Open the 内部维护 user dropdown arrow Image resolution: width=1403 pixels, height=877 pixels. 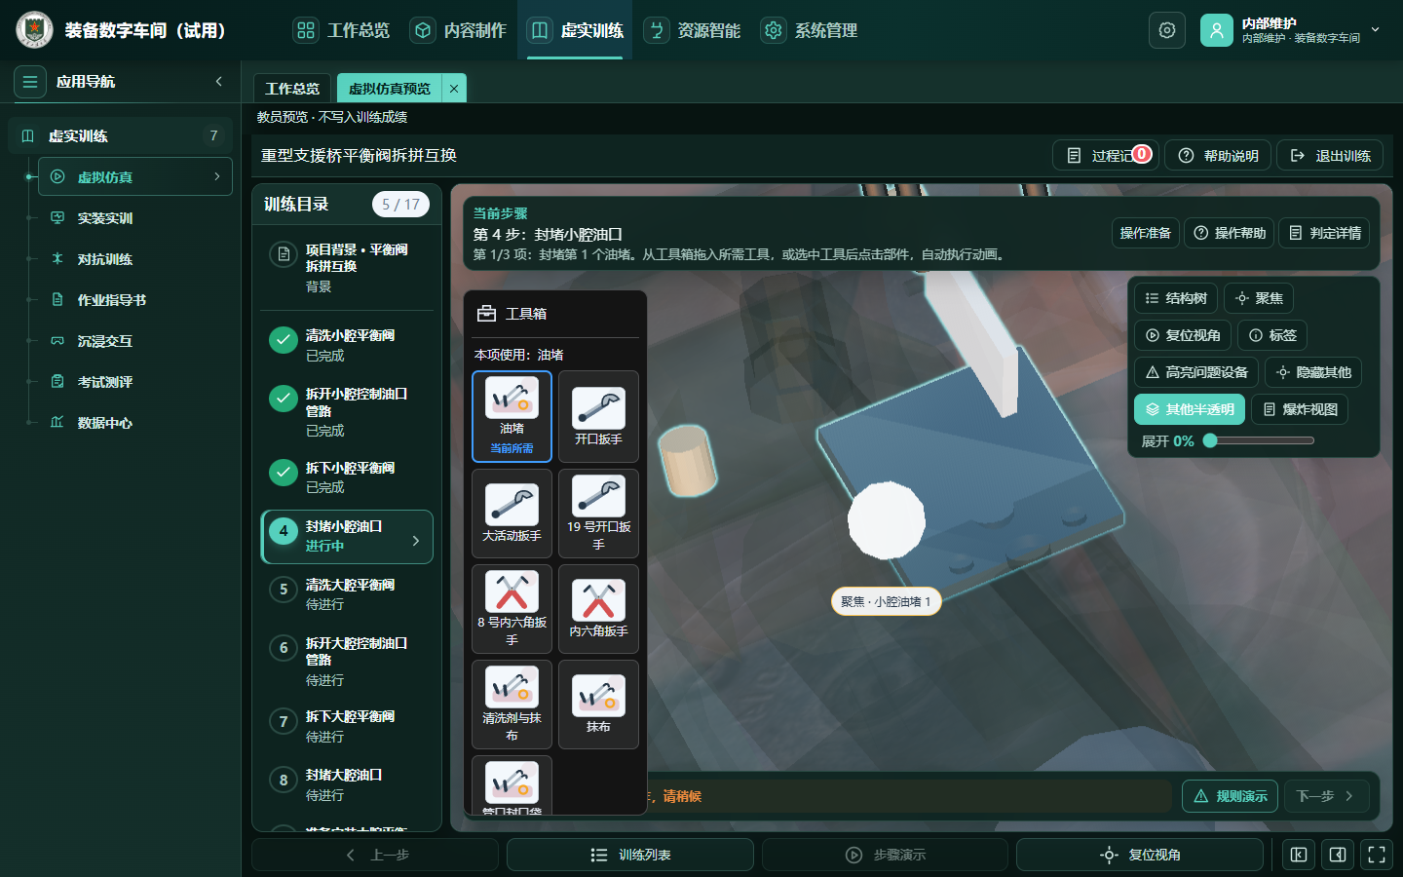point(1376,30)
